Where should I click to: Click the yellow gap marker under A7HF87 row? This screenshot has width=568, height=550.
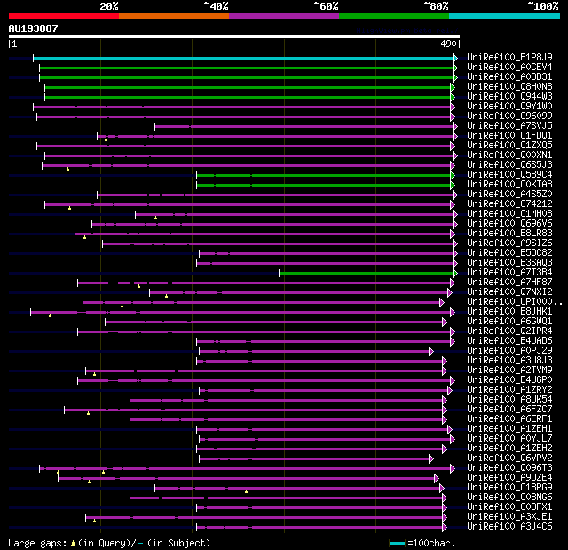coord(138,286)
